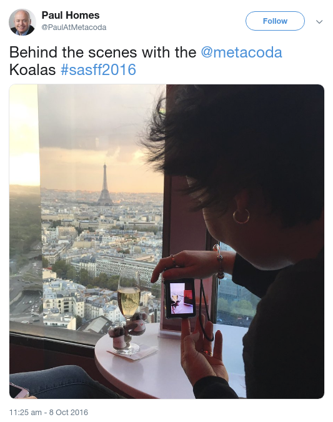The width and height of the screenshot is (333, 422).
Task: Open Paul Homes' profile picture
Action: click(x=22, y=22)
